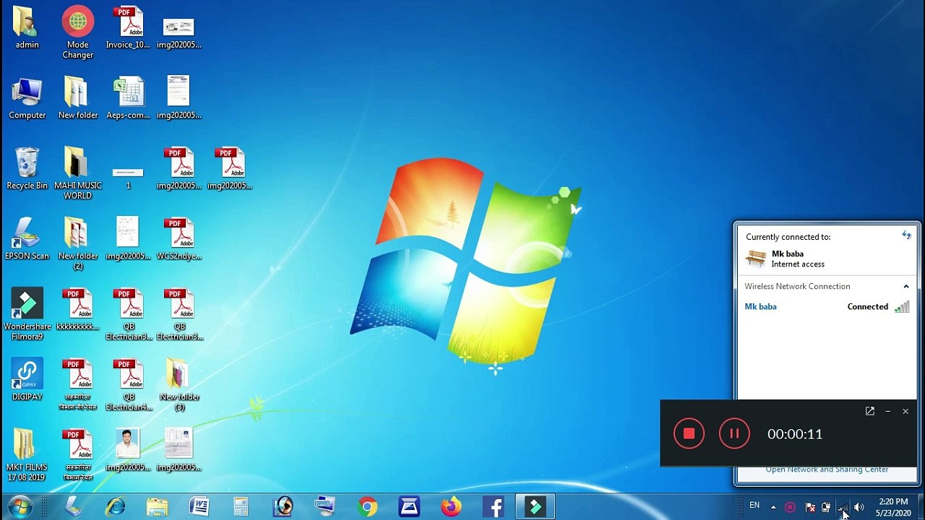Select the QB Electrician4 PDF

(128, 385)
